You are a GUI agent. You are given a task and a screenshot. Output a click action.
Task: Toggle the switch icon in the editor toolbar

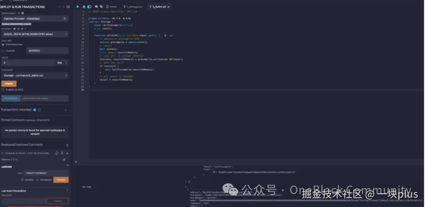pos(89,7)
